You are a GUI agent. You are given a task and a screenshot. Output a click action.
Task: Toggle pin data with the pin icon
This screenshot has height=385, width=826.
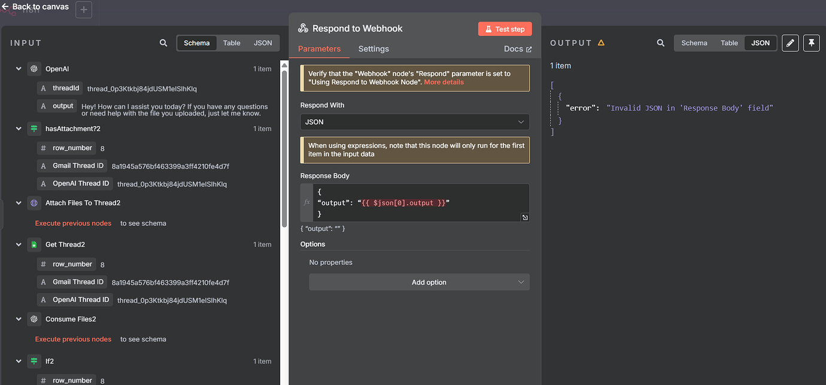812,42
